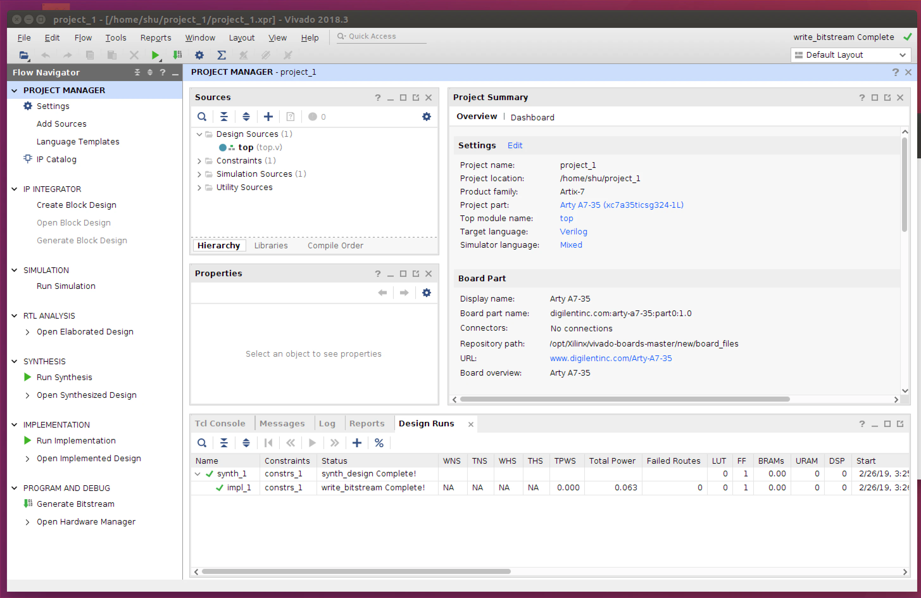Collapse the PROJECT MANAGER section
The width and height of the screenshot is (921, 598).
(14, 90)
